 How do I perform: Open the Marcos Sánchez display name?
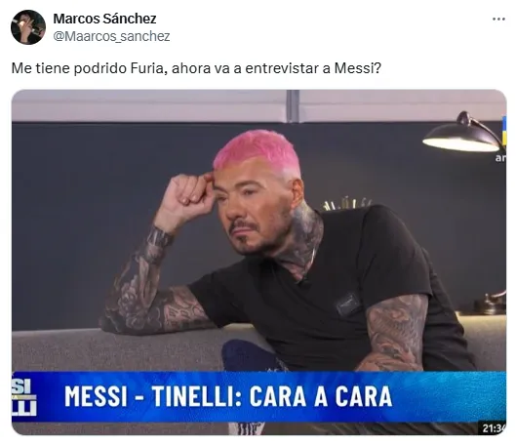pos(104,19)
